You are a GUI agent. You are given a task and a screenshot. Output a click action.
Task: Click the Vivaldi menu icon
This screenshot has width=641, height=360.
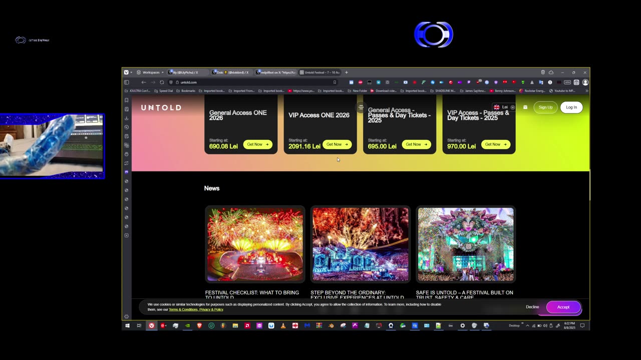tap(126, 72)
